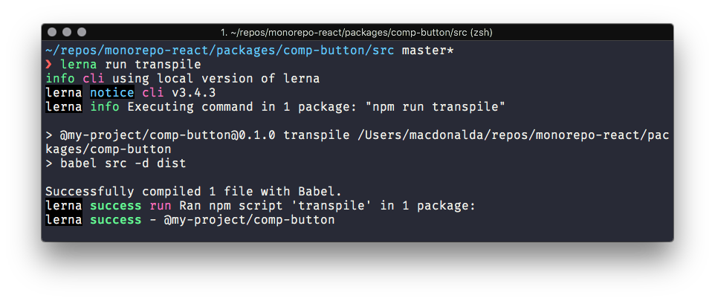715x301 pixels.
Task: Click the 'master*' git branch indicator
Action: click(x=427, y=51)
